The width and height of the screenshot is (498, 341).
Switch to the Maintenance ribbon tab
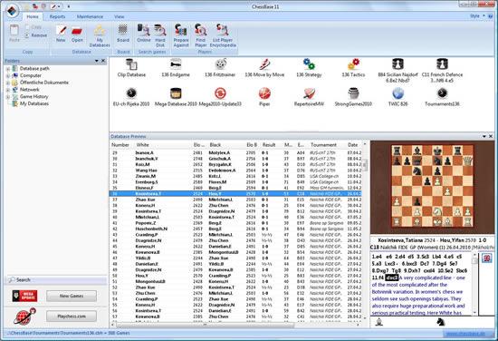click(90, 16)
